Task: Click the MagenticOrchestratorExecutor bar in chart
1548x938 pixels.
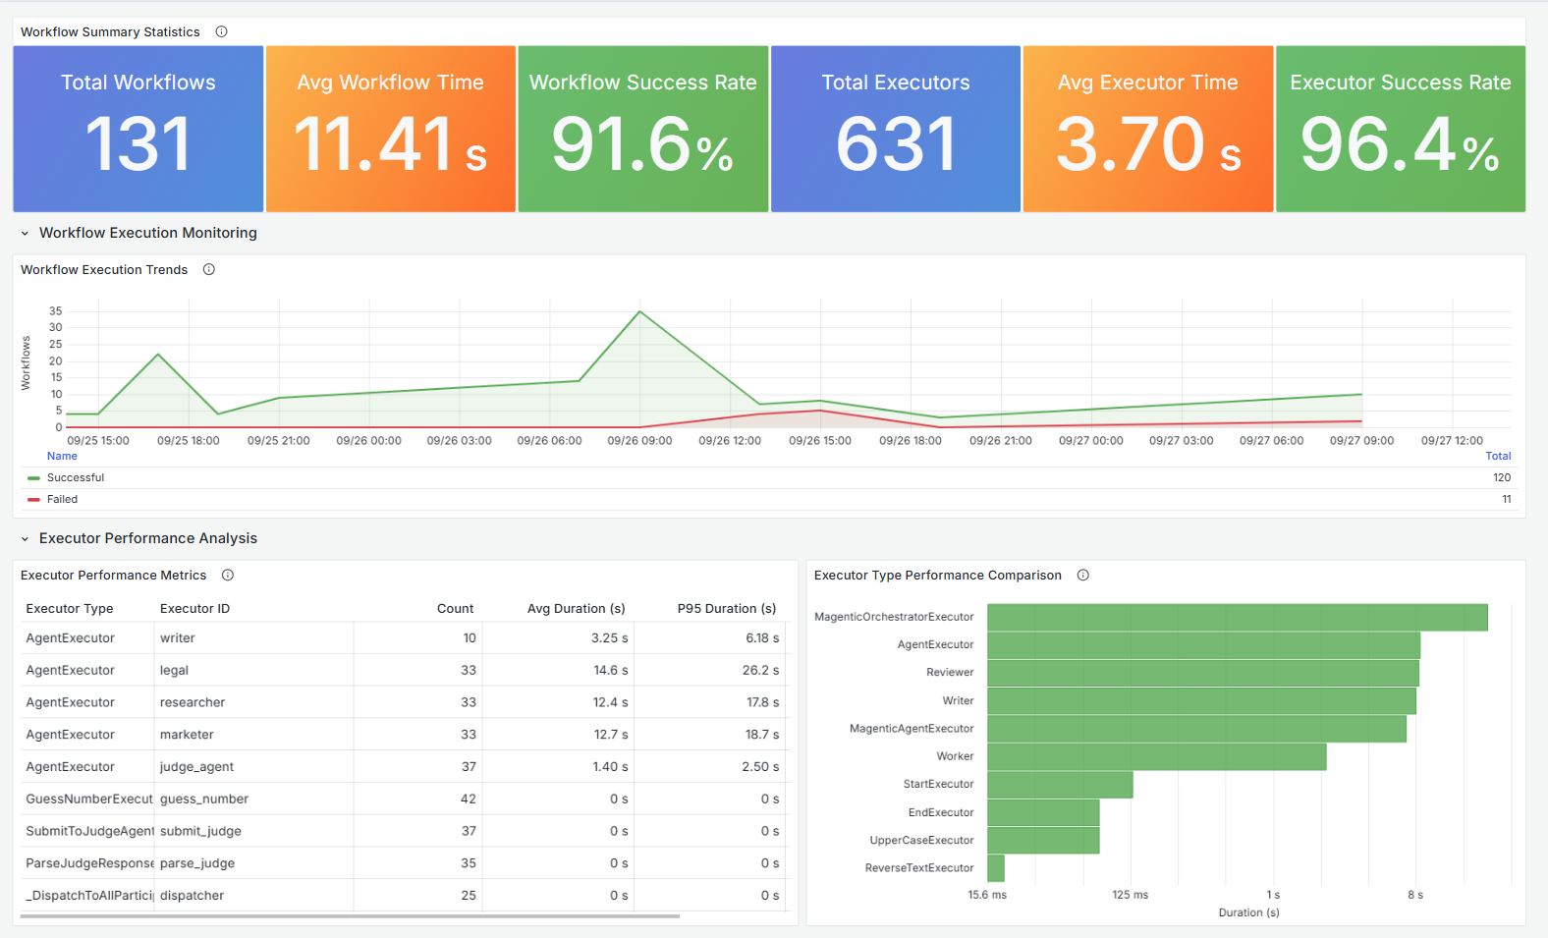Action: [1238, 617]
